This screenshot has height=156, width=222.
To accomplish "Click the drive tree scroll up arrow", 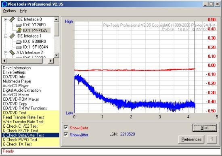I will click(57, 19).
